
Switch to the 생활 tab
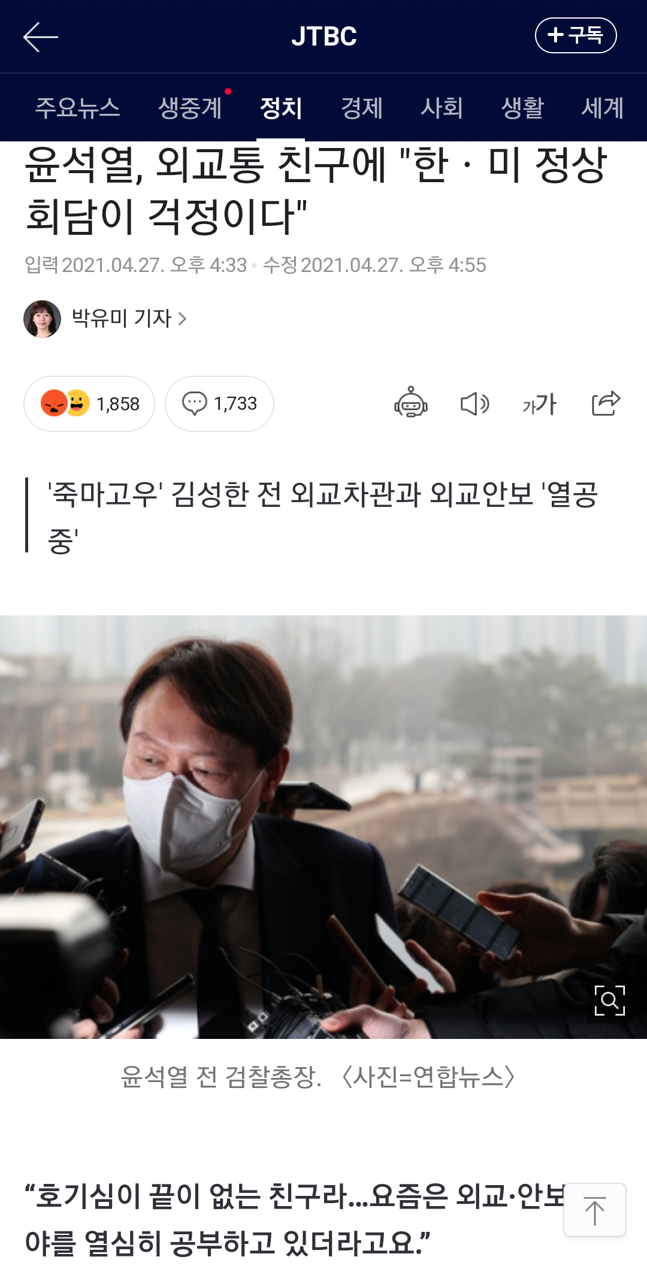coord(522,108)
